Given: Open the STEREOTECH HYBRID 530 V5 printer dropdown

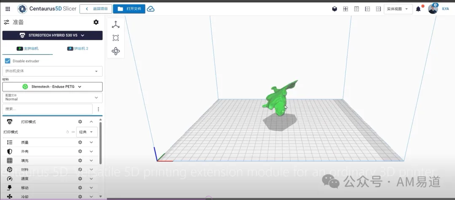Looking at the screenshot, I should [53, 35].
